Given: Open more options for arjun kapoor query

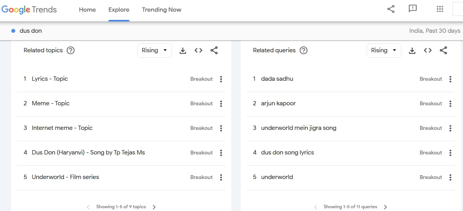Looking at the screenshot, I should (x=450, y=104).
